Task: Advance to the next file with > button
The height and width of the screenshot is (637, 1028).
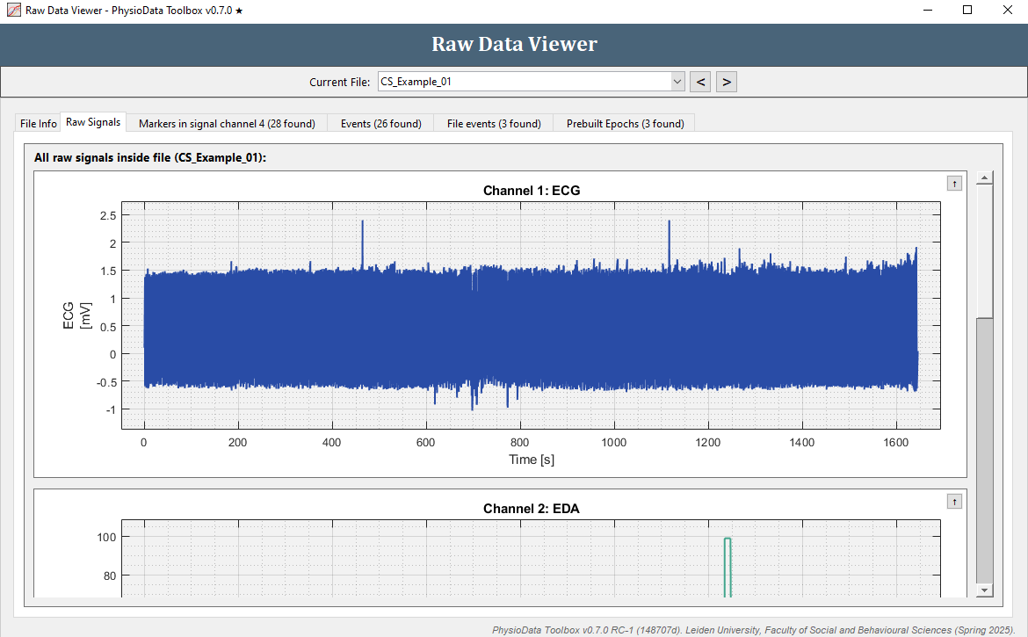Action: tap(726, 81)
